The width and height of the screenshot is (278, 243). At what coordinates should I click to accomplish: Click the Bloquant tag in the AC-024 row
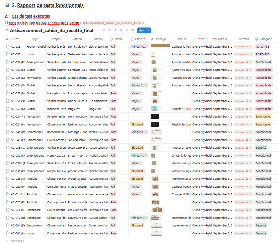(x=137, y=124)
